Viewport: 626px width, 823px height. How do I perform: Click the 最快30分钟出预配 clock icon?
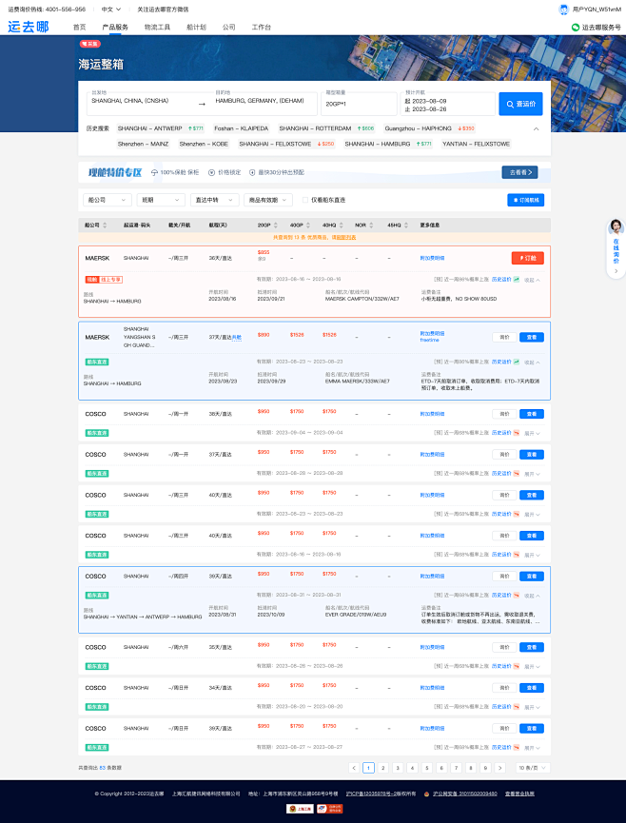click(252, 172)
